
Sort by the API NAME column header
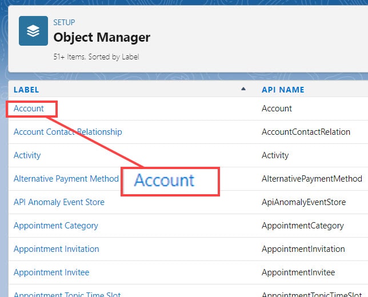tap(283, 90)
